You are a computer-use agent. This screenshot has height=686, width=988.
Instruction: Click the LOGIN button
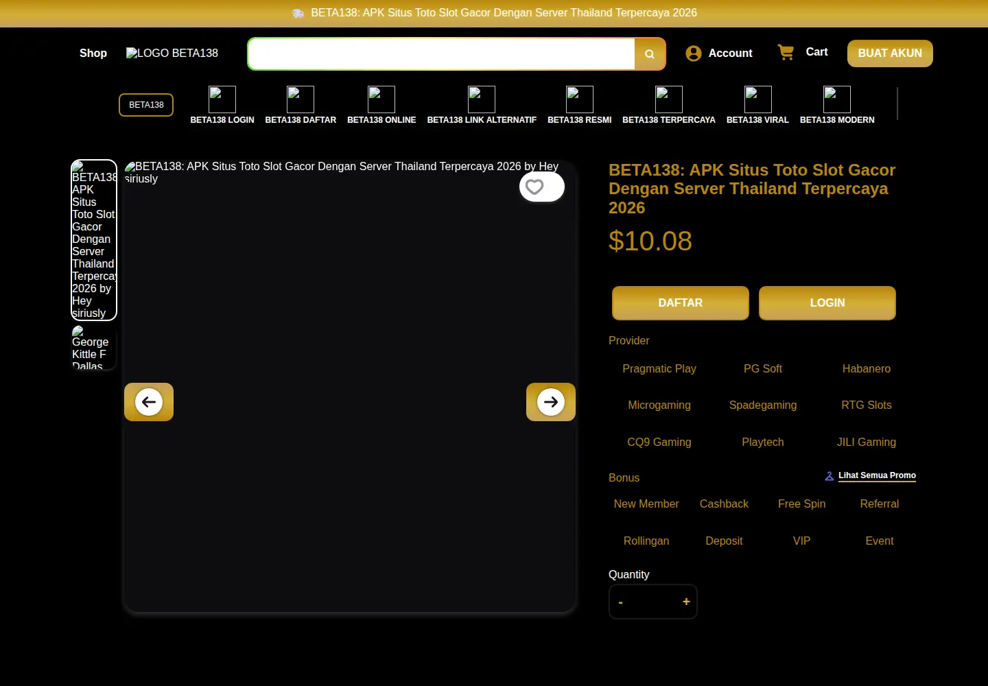pos(827,303)
